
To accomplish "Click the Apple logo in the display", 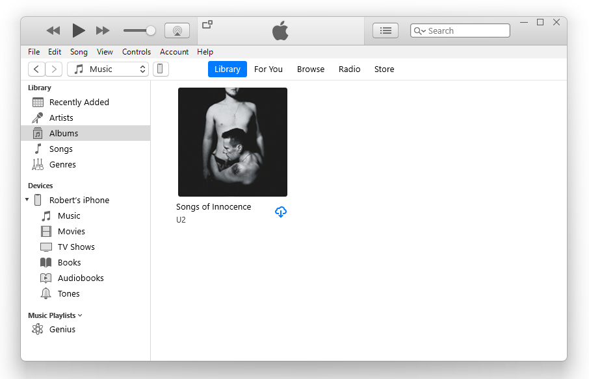I will click(x=280, y=31).
